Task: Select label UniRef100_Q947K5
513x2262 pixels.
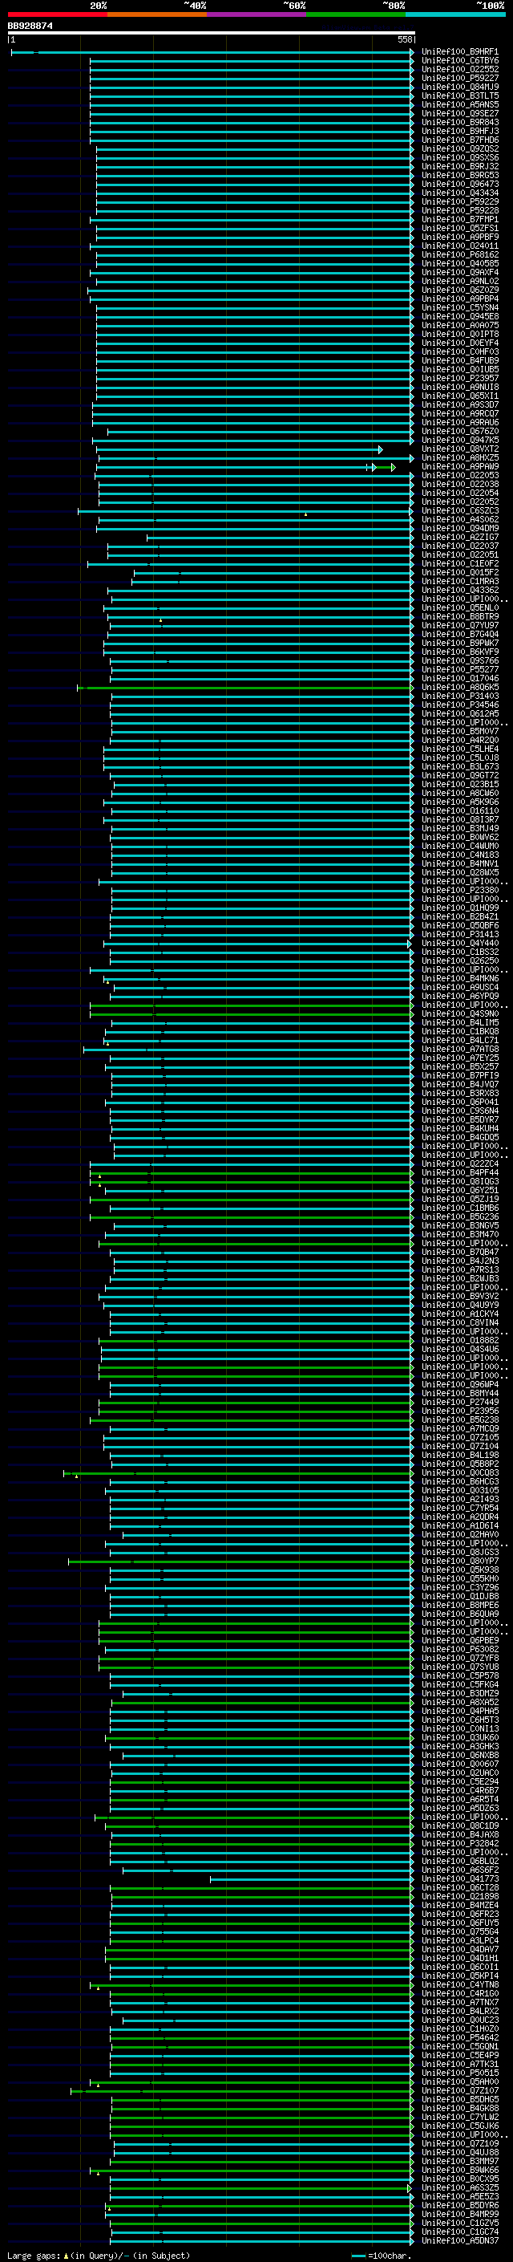Action: pos(459,440)
